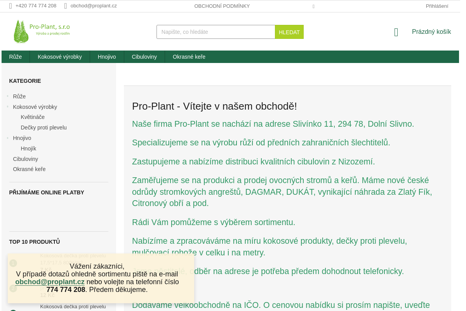The width and height of the screenshot is (466, 311).
Task: Click the TOP 10 PRODUKTŮ heading
Action: [x=35, y=242]
